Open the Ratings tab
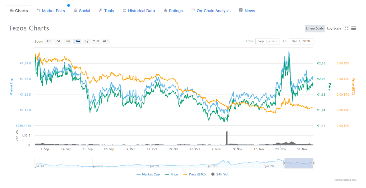 point(173,11)
